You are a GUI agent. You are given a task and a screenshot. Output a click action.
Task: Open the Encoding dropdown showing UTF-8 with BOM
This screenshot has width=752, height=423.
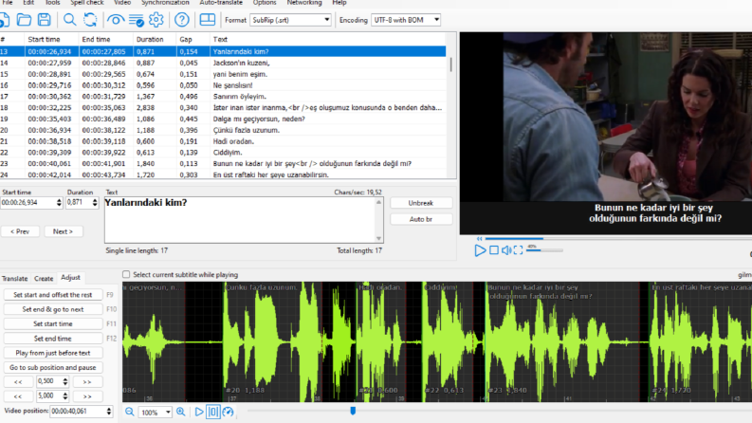point(406,20)
